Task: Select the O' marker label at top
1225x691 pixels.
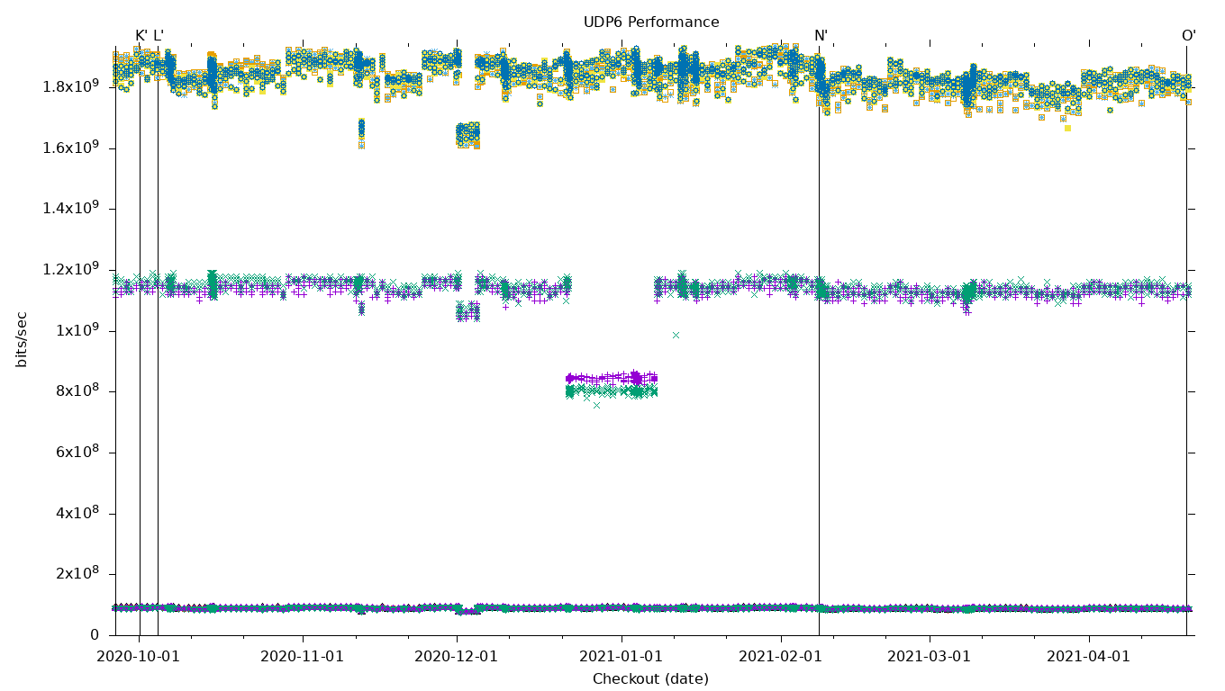Action: tap(1189, 36)
